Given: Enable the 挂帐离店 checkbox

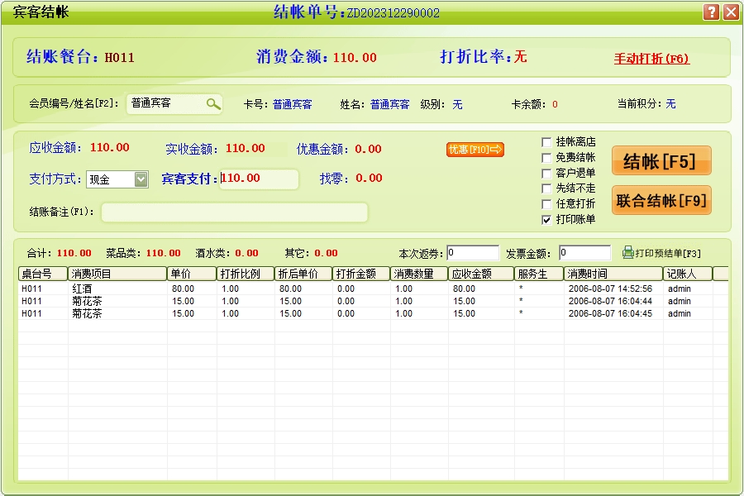Looking at the screenshot, I should click(546, 142).
